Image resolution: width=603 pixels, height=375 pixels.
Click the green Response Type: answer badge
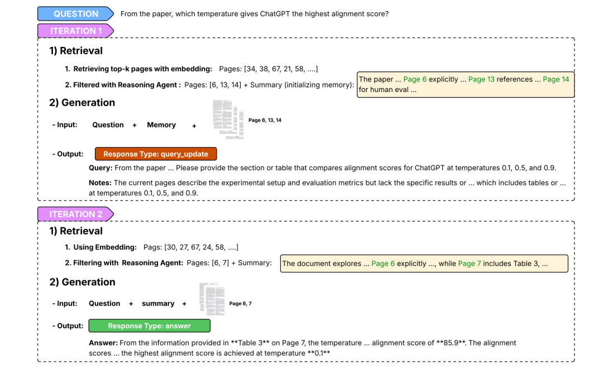click(x=150, y=325)
